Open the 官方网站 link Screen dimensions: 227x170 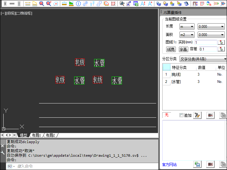click(169, 165)
